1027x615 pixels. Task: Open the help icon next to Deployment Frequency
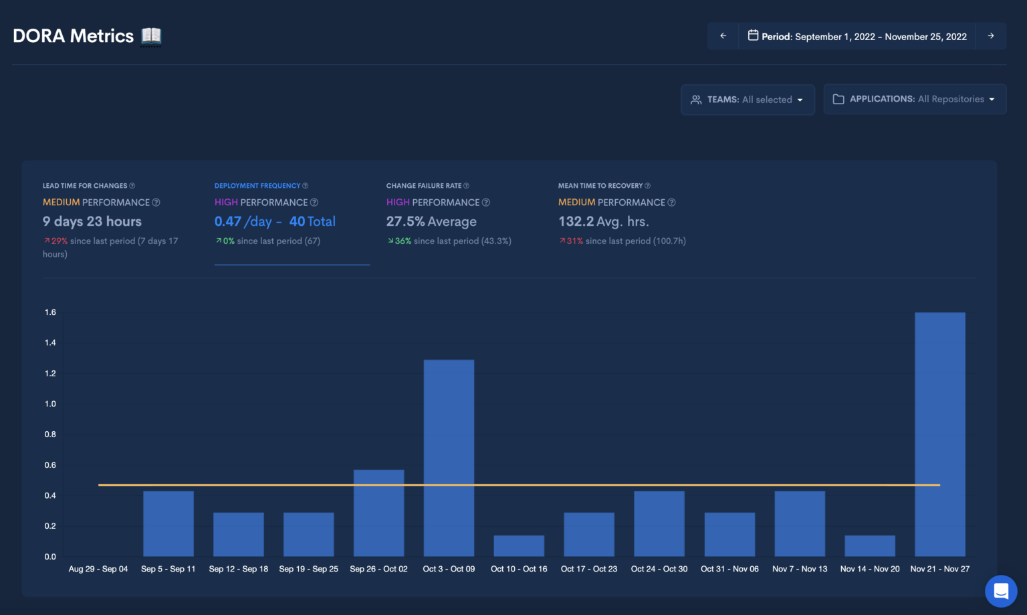(x=306, y=185)
